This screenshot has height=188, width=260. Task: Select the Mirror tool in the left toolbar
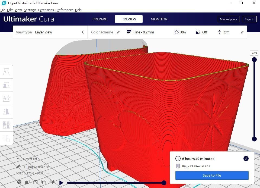(x=6, y=112)
